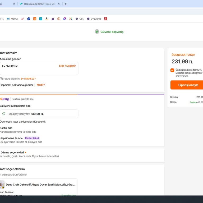Open the Memur bookmark
This screenshot has width=203, height=203.
point(12,19)
